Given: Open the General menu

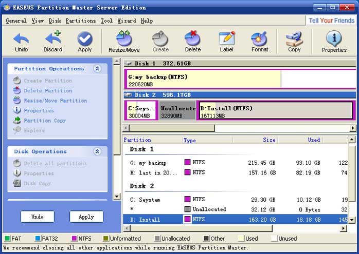Looking at the screenshot, I should pyautogui.click(x=16, y=21).
